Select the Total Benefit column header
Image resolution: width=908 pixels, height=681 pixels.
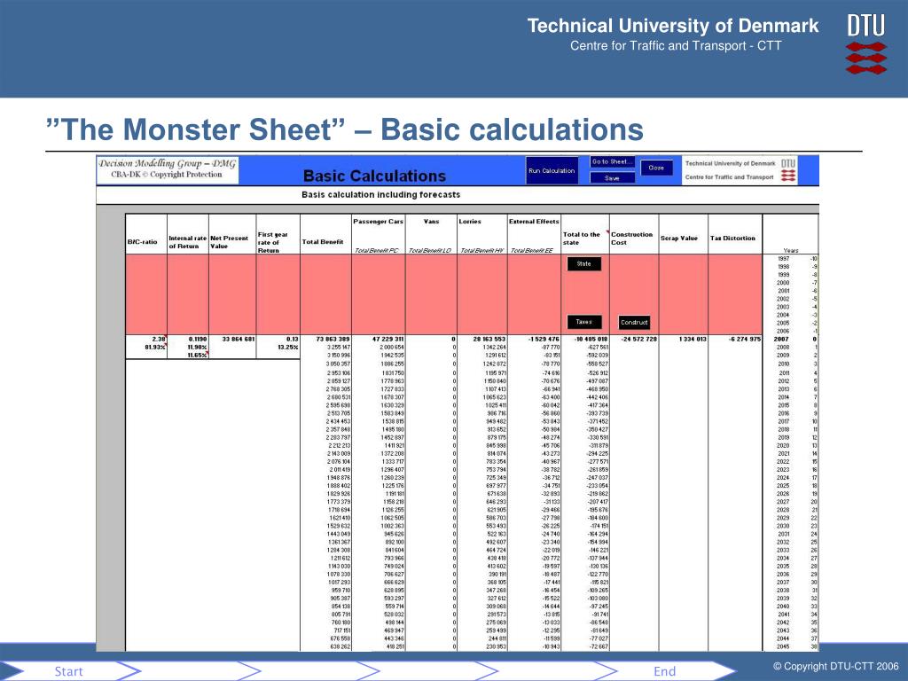pos(323,242)
